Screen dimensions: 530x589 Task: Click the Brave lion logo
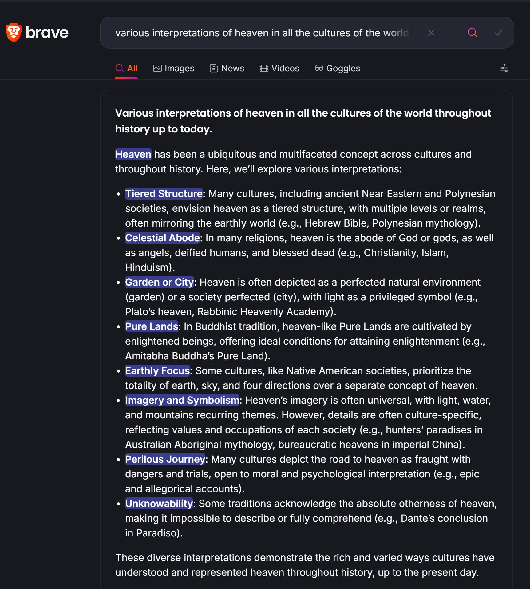tap(14, 32)
